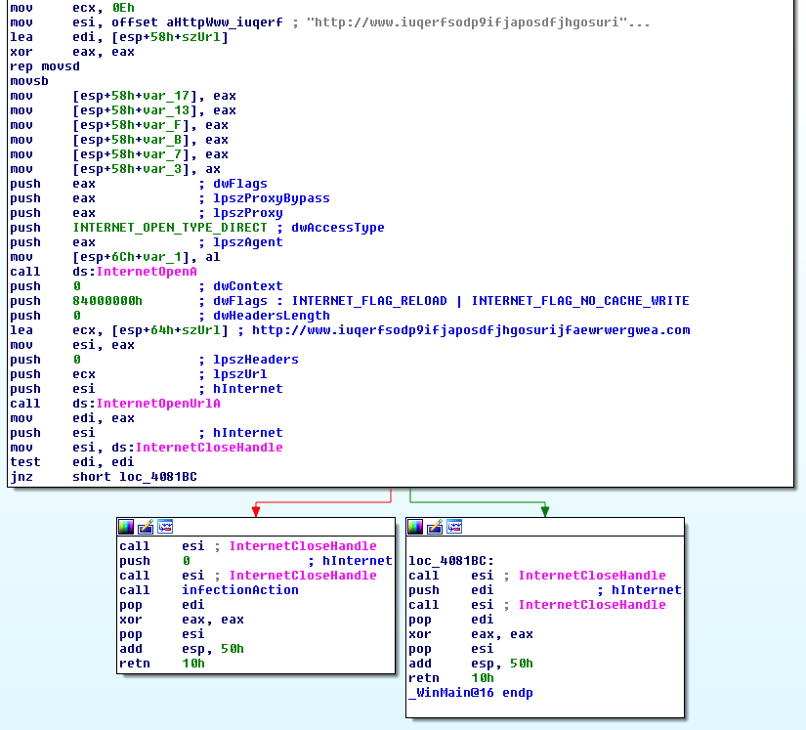The width and height of the screenshot is (806, 730).
Task: Click INTERNET_FLAG_RELOAD in the comment
Action: [x=369, y=301]
